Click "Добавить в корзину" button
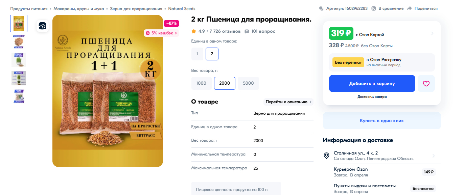 372,83
